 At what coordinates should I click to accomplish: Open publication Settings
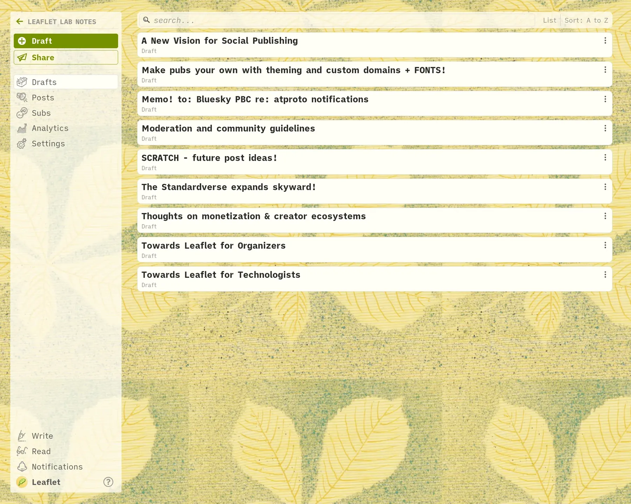tap(66, 144)
